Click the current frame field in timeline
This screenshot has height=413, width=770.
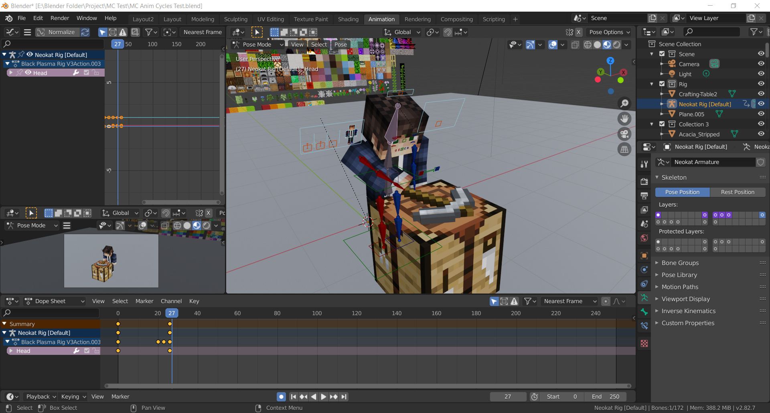click(x=508, y=396)
